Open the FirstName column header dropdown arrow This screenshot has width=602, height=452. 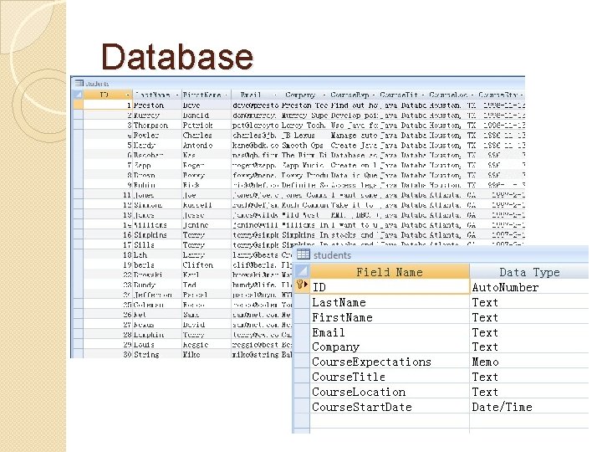click(227, 95)
